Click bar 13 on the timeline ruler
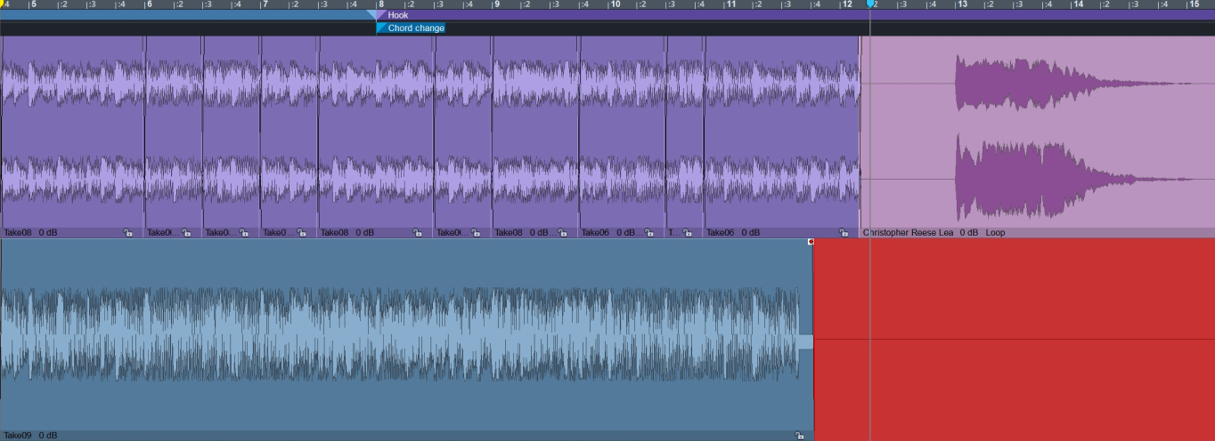 coord(962,4)
